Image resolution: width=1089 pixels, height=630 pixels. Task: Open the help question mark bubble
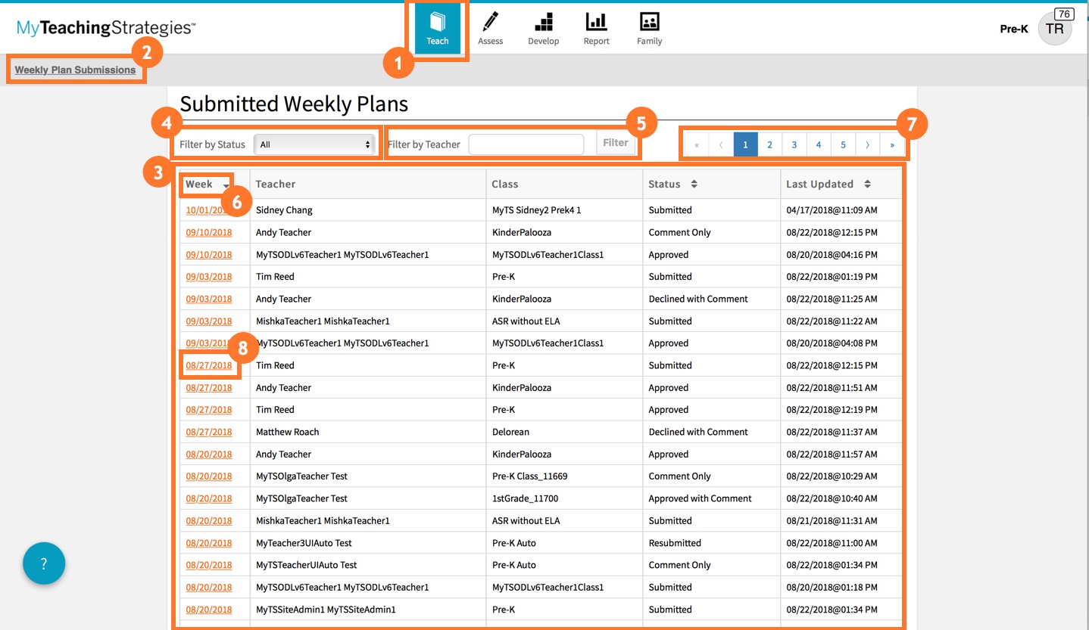tap(43, 563)
